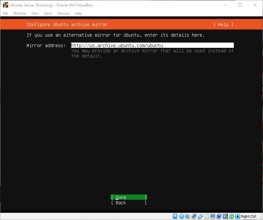Open the Devices menu
Viewport: 263px width, 220px height.
63,13
